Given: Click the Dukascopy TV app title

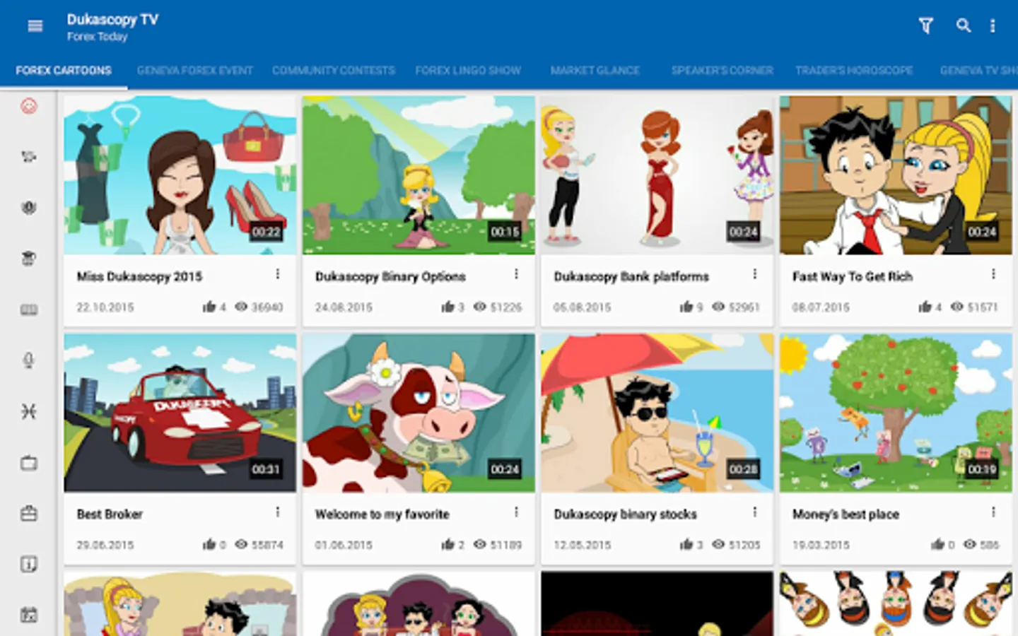Looking at the screenshot, I should [112, 19].
